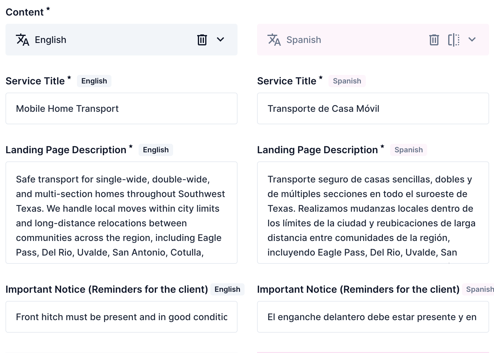Edit the Spanish Important Notice field
494x357 pixels.
pyautogui.click(x=373, y=317)
